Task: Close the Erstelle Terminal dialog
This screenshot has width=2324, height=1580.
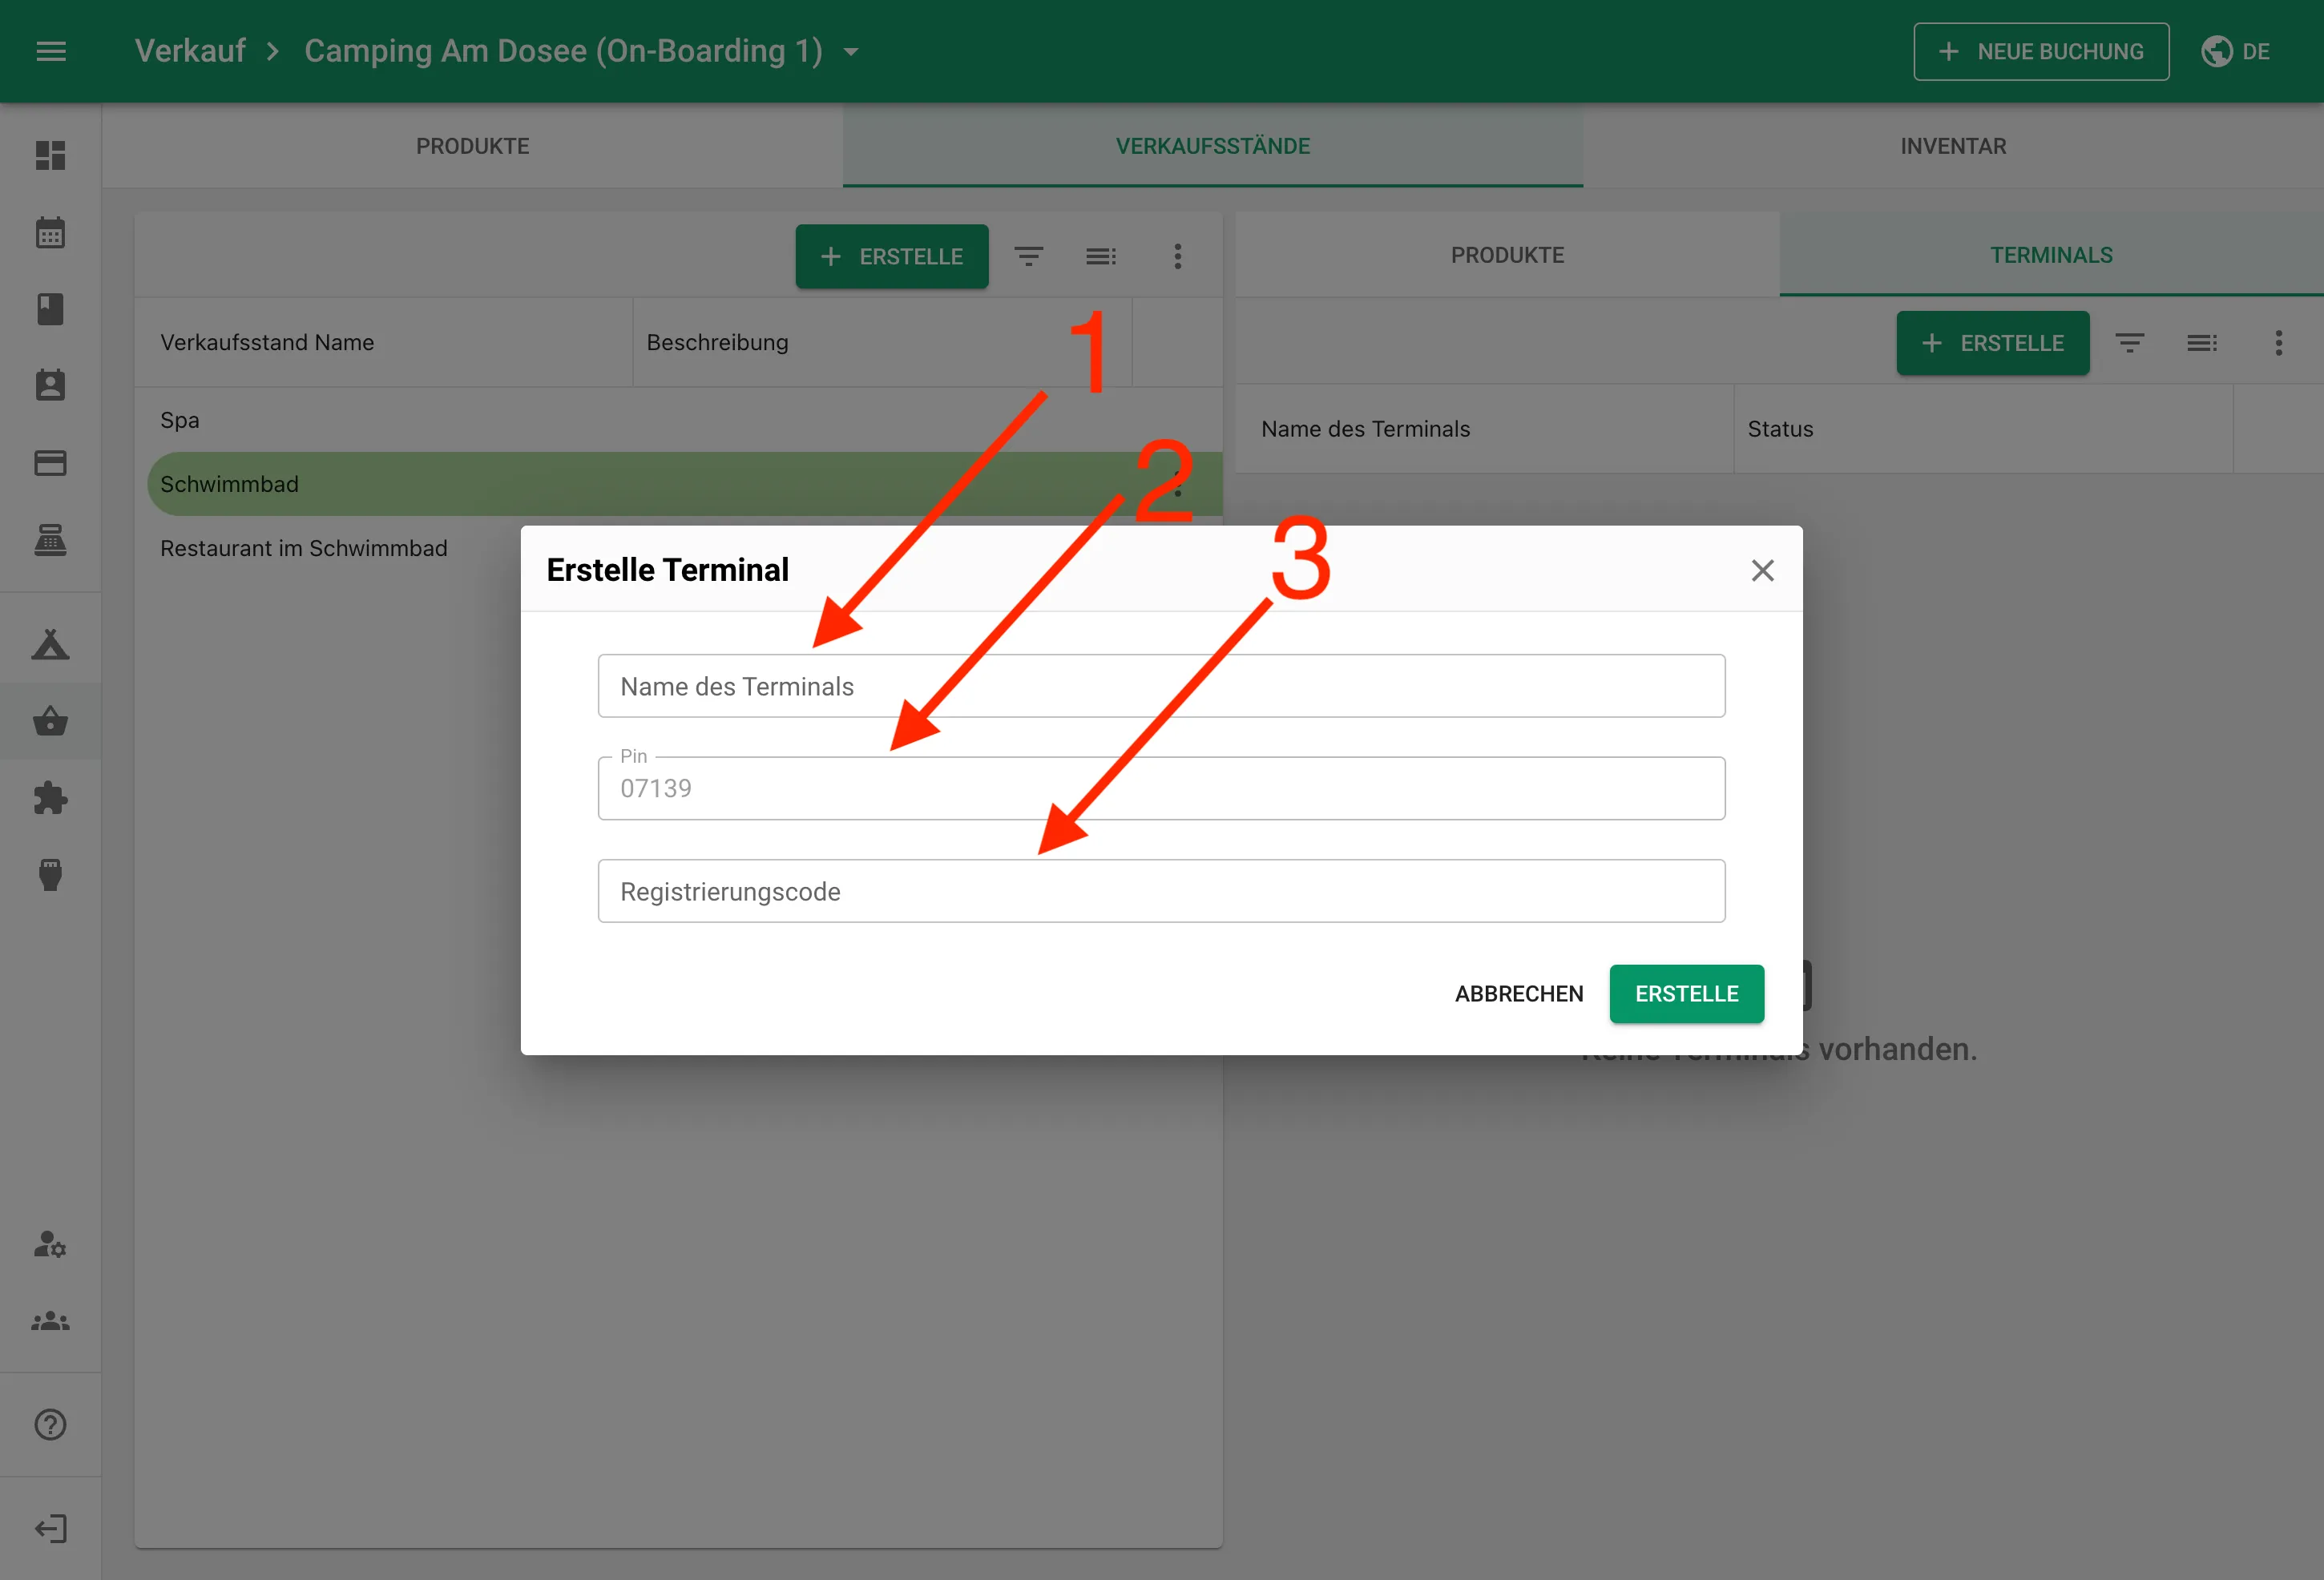Action: pyautogui.click(x=1763, y=570)
